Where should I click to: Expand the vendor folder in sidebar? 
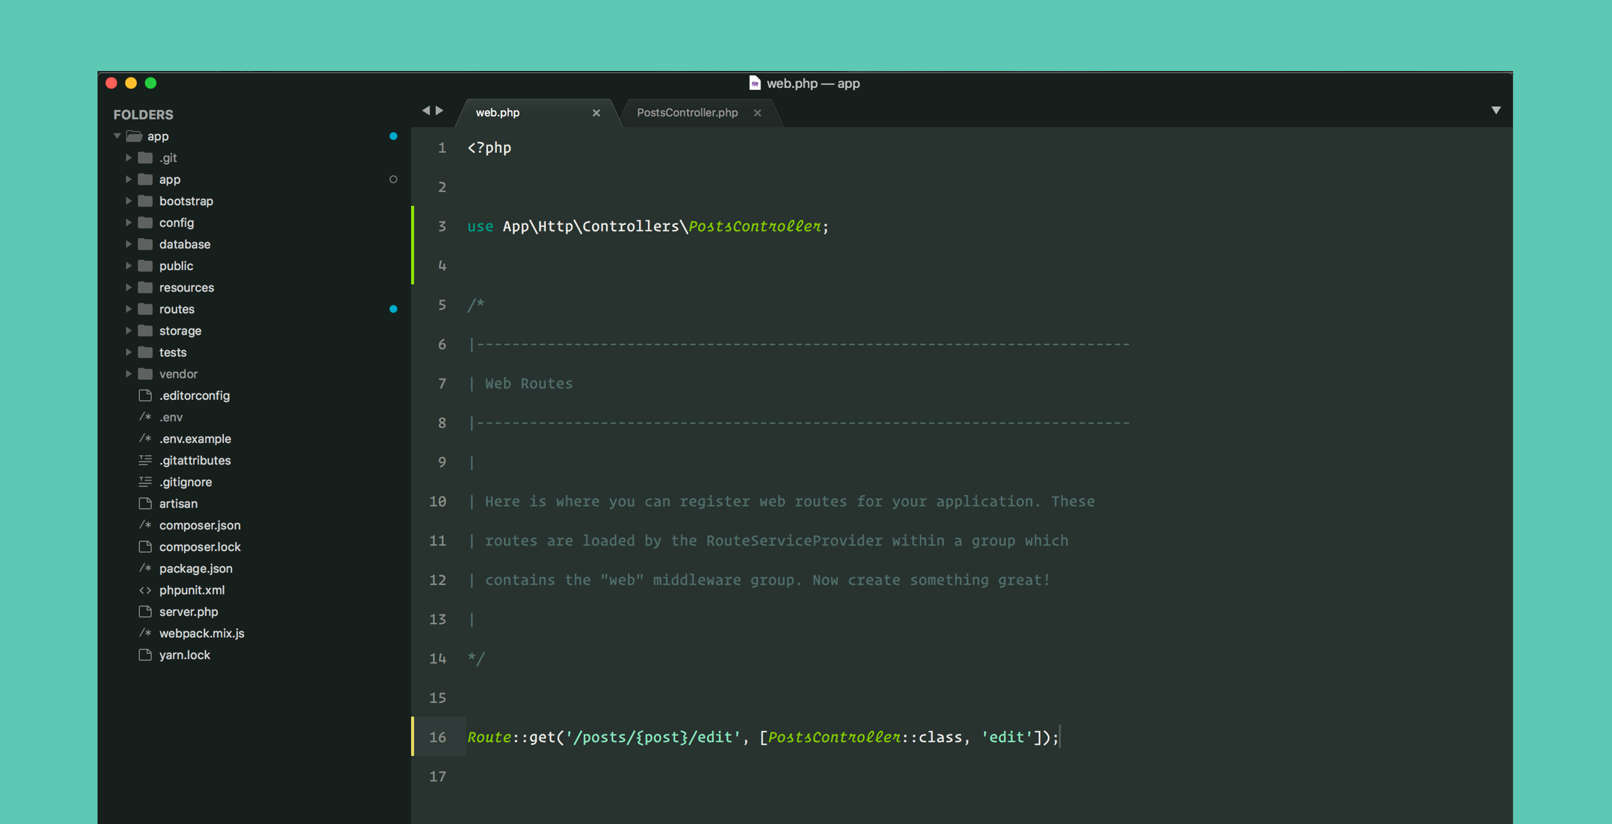click(126, 373)
